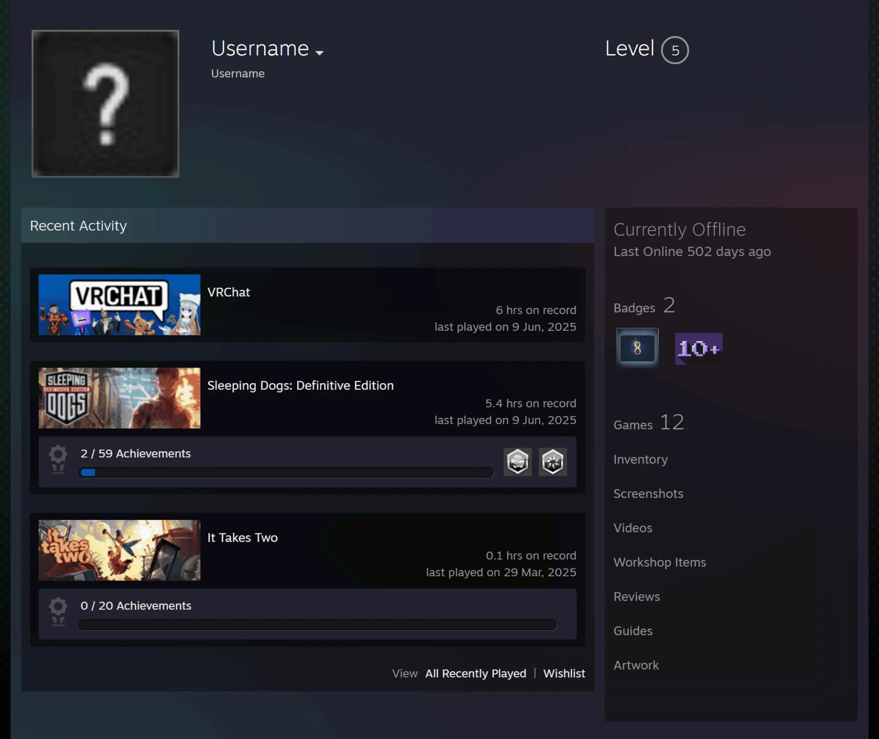The image size is (879, 739).
Task: Click the Sleeping Dogs achievement progress bar
Action: coord(286,472)
